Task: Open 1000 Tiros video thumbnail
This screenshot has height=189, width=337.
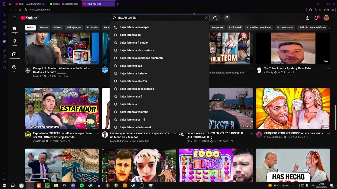Action: tap(216, 165)
